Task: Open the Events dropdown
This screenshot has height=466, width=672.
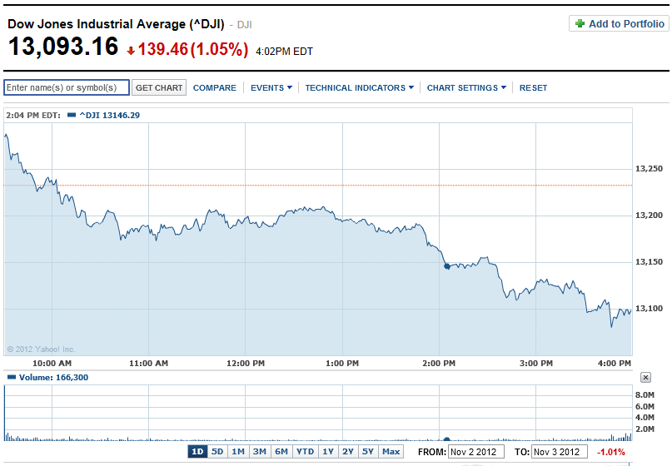Action: point(271,87)
